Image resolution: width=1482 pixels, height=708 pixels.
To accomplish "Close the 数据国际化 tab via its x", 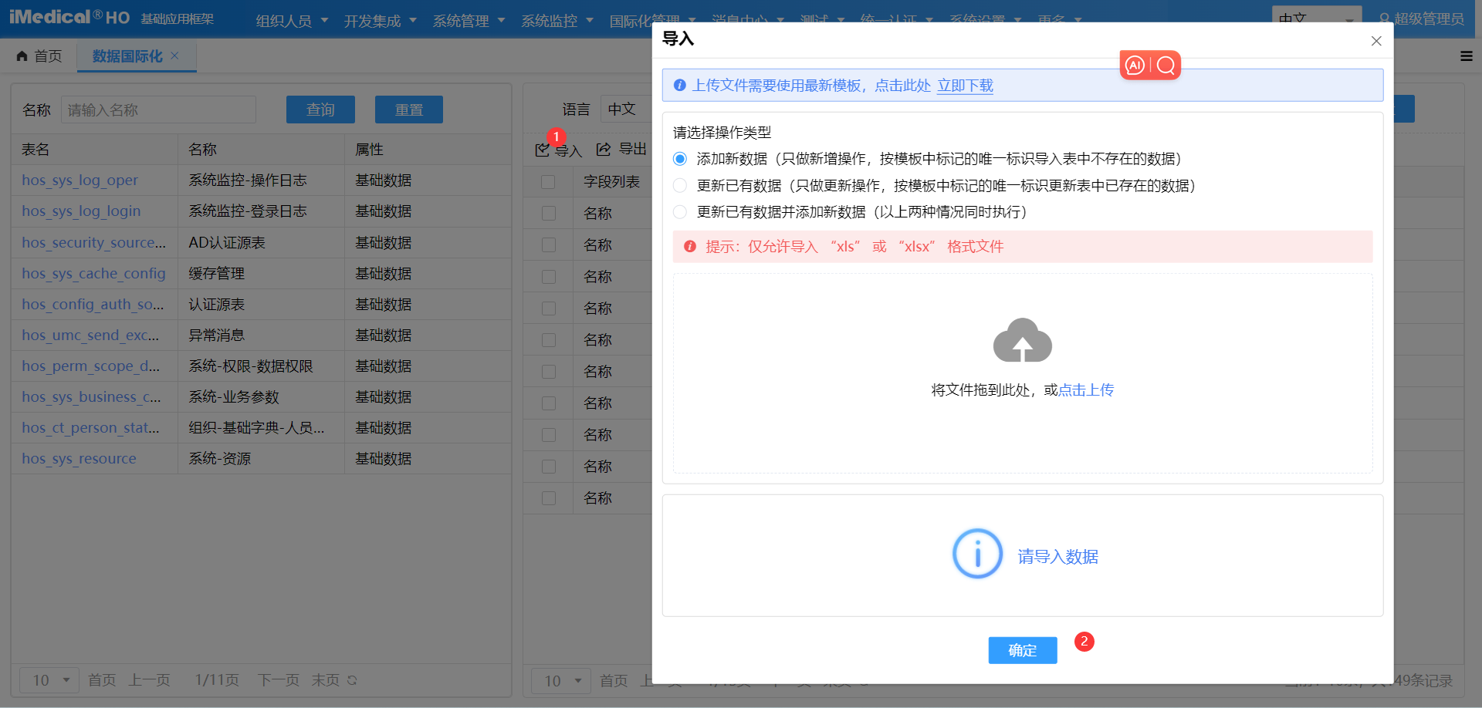I will [174, 56].
